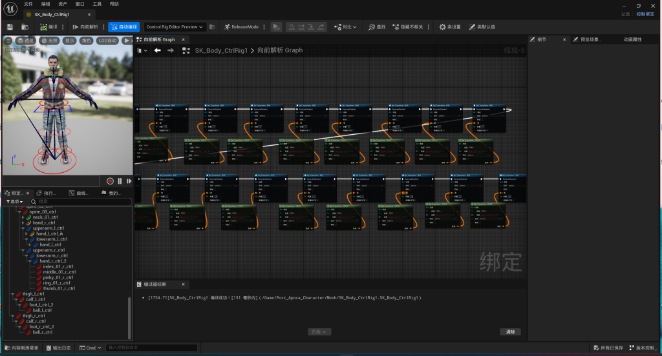Screen dimensions: 662x356
Task: Open the 工具 menu
Action: (97, 4)
